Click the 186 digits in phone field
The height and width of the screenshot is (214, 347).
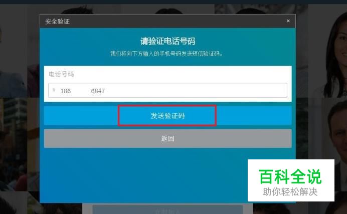(66, 91)
